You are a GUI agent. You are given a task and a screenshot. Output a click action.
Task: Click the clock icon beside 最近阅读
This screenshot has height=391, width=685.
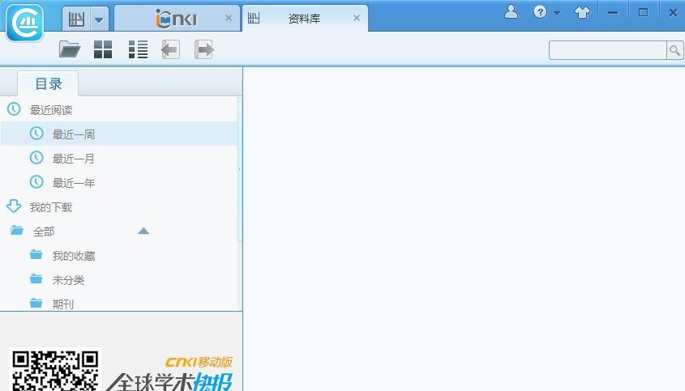pos(14,109)
